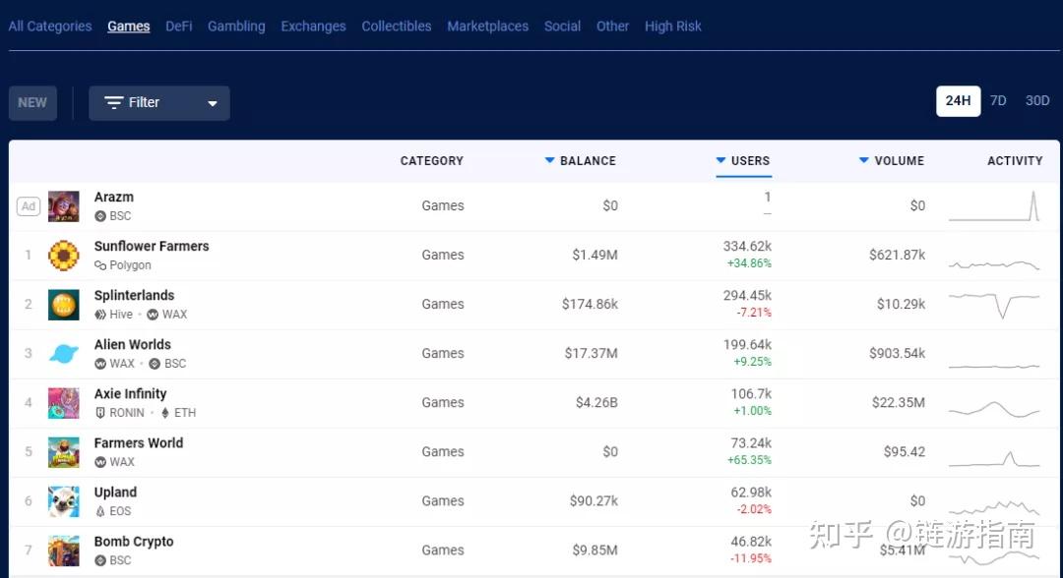View the Arazm activity sparkline
Screen dimensions: 1063x578
tap(994, 206)
